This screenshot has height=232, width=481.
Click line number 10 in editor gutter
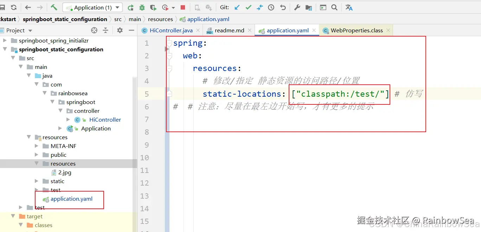[x=145, y=158]
